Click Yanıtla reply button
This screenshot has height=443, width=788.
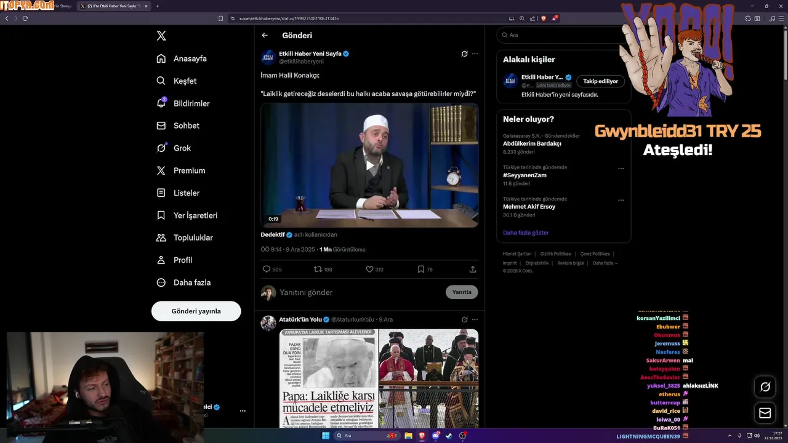point(462,292)
